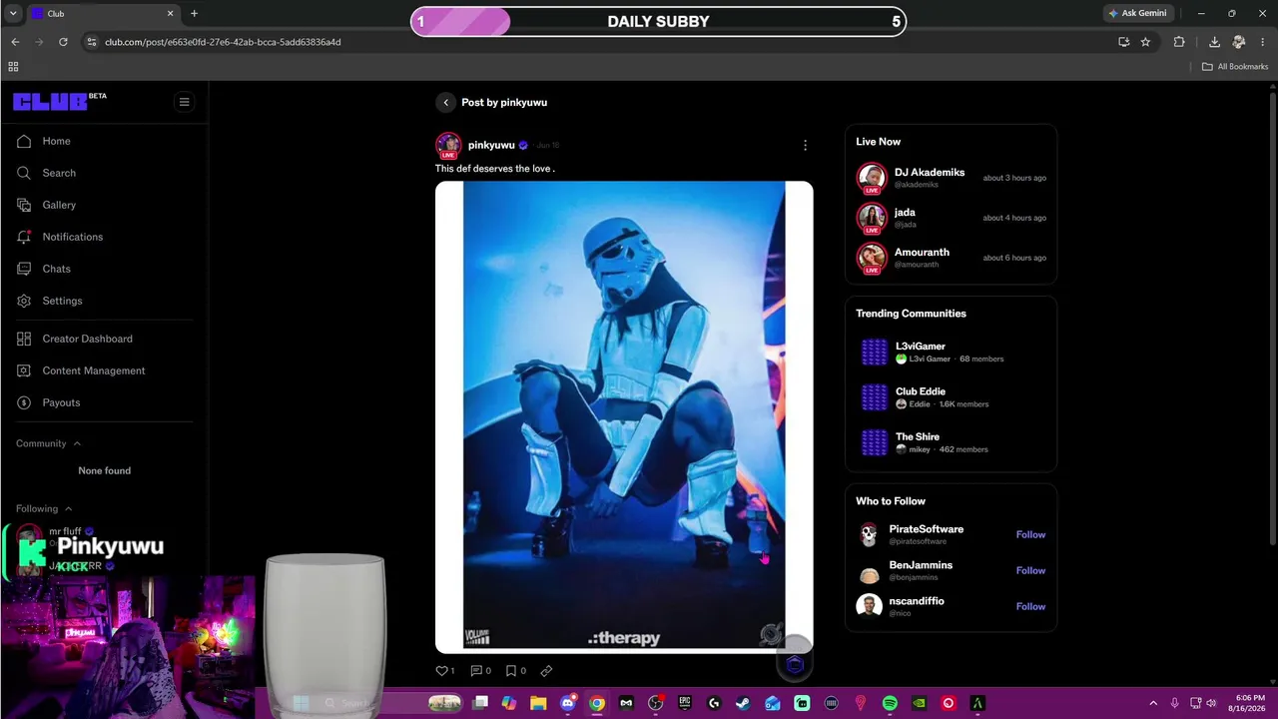
Task: Open the Creator Dashboard
Action: tap(87, 339)
